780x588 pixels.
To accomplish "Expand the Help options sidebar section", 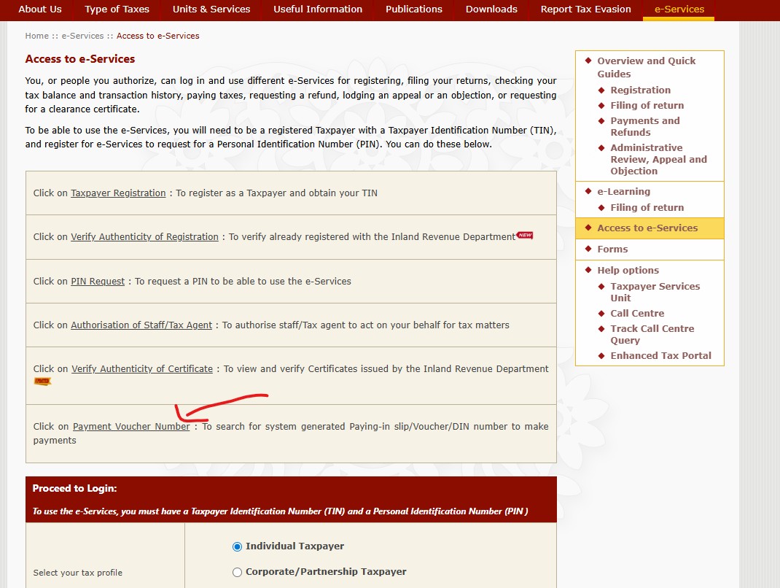I will click(x=628, y=271).
